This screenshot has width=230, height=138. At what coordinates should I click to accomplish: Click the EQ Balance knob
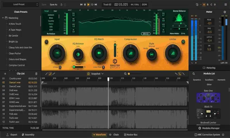click(78, 54)
